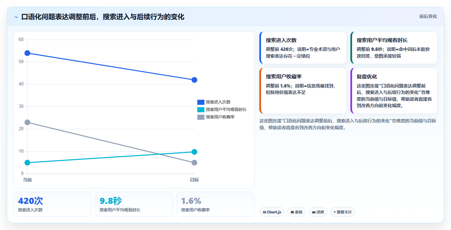Click the 30 y-axis label
Image resolution: width=451 pixels, height=230 pixels.
click(x=21, y=107)
